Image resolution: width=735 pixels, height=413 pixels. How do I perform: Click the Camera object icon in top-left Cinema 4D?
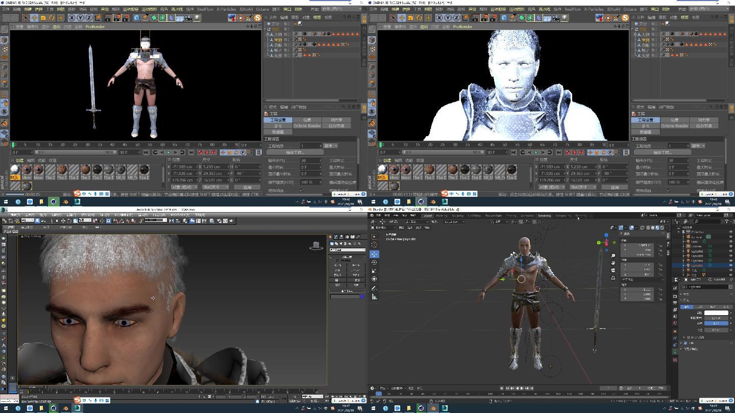pos(188,18)
